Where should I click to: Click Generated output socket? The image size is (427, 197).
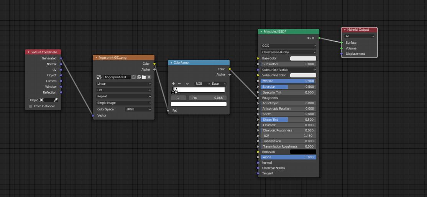tap(61, 58)
